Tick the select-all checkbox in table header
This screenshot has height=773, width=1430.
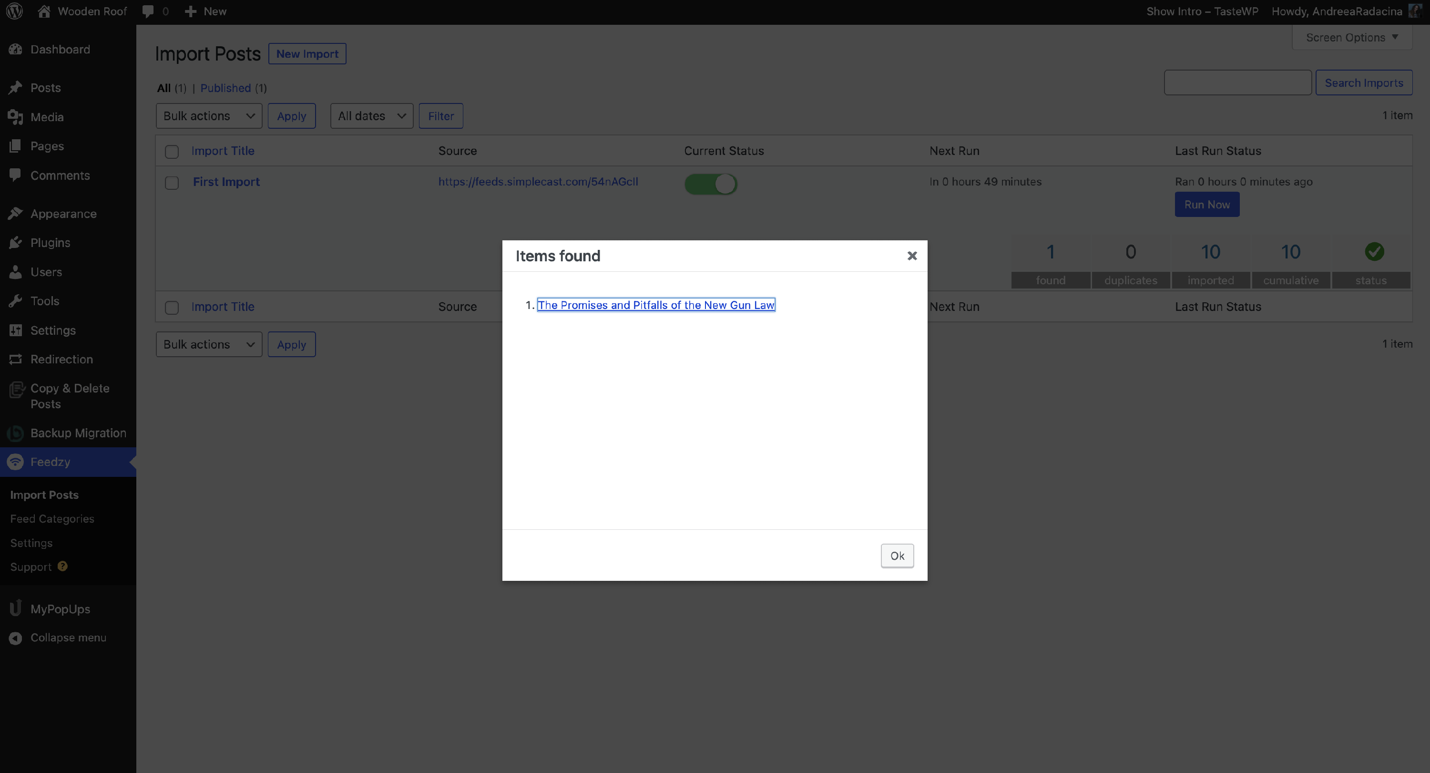pos(172,152)
